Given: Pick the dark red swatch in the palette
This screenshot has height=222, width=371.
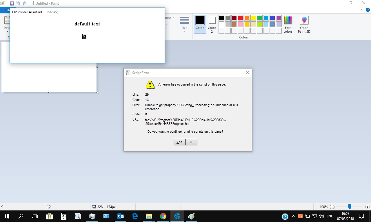Looking at the screenshot, I should [234, 18].
